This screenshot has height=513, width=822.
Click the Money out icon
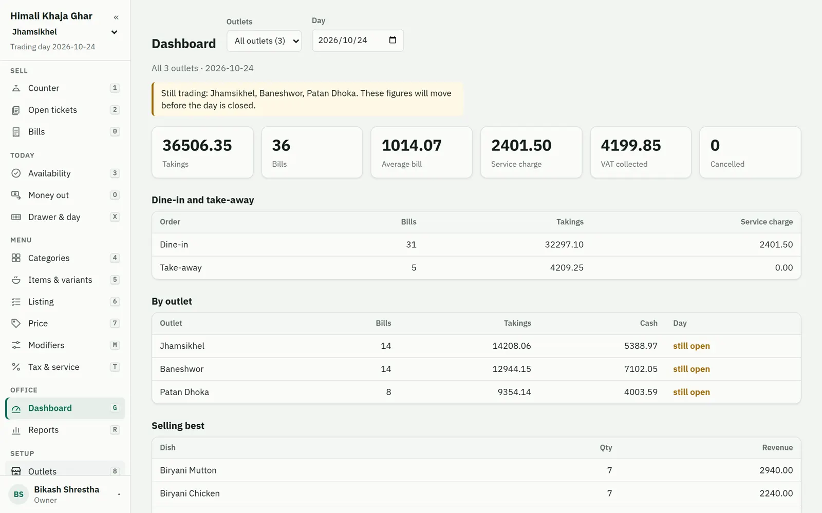point(16,195)
